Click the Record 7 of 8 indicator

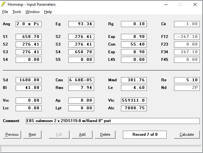point(145,135)
